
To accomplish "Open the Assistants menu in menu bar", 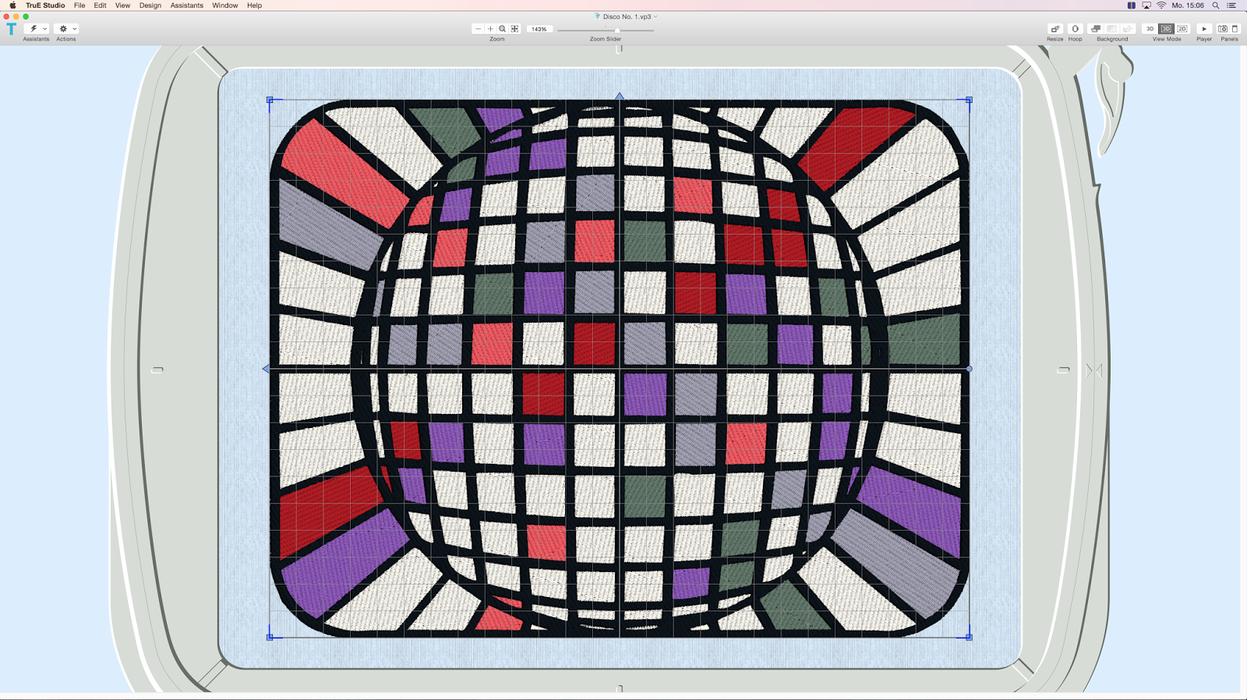I will [187, 5].
